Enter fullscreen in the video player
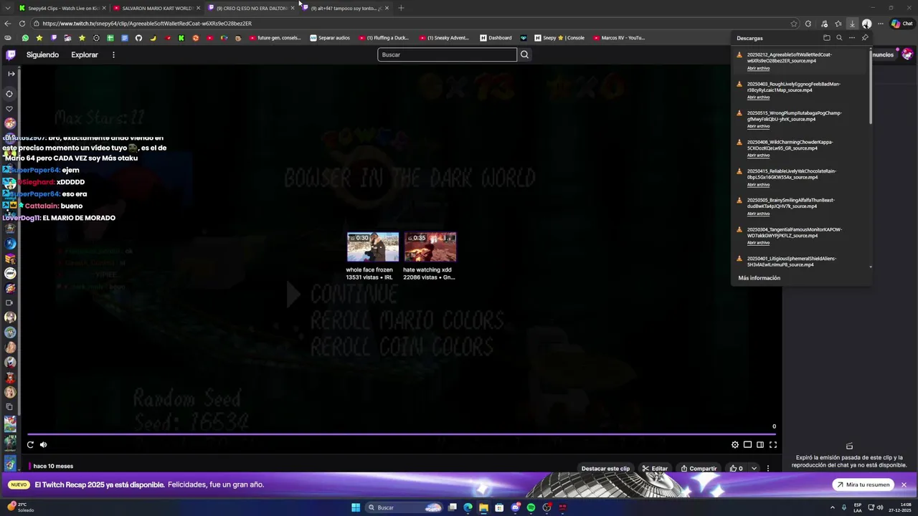 coord(773,444)
